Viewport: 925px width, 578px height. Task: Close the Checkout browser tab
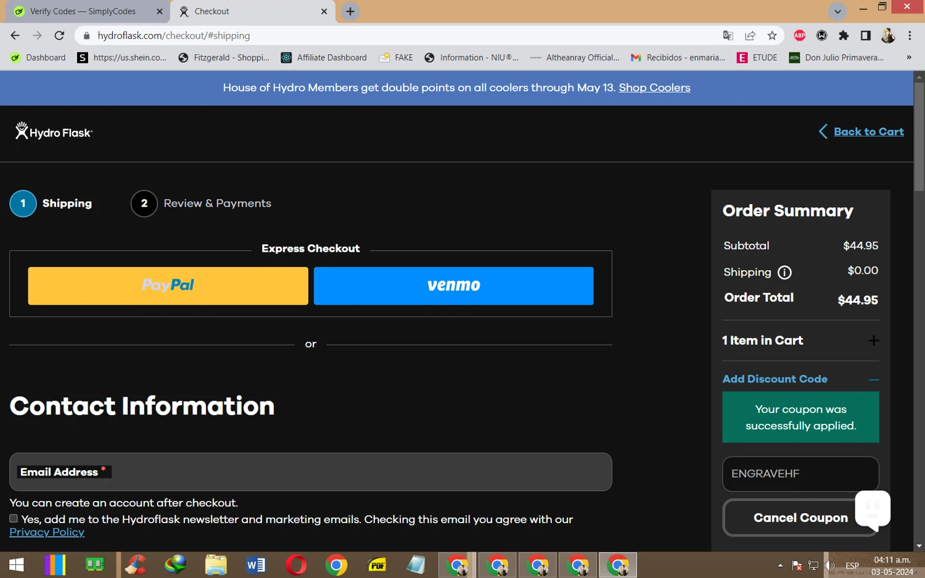tap(324, 11)
